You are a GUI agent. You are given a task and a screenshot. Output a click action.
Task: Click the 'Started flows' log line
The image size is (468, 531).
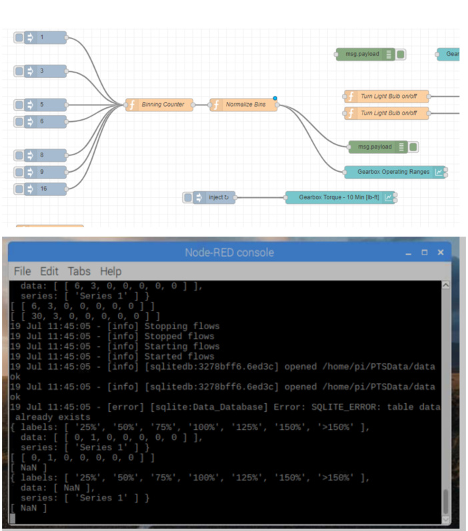[x=112, y=357]
